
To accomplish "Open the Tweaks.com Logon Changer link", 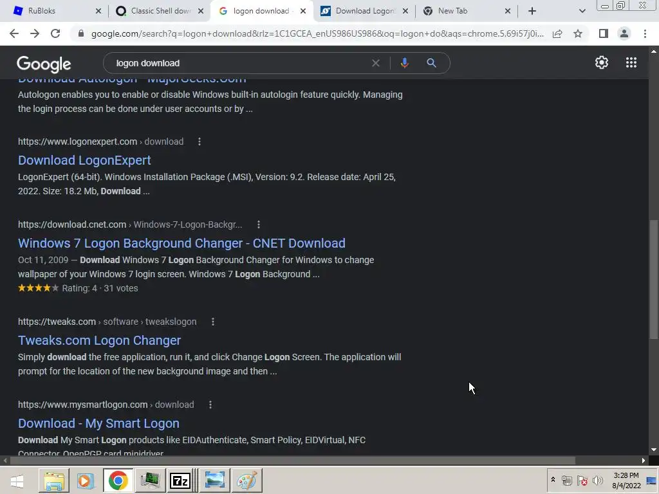I will click(99, 340).
